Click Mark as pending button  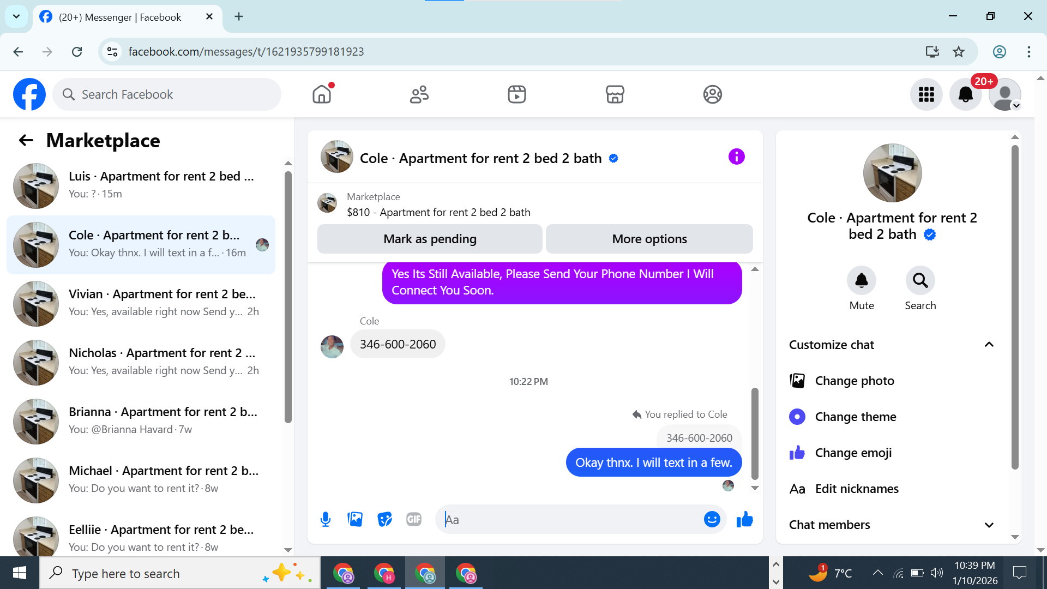coord(430,239)
